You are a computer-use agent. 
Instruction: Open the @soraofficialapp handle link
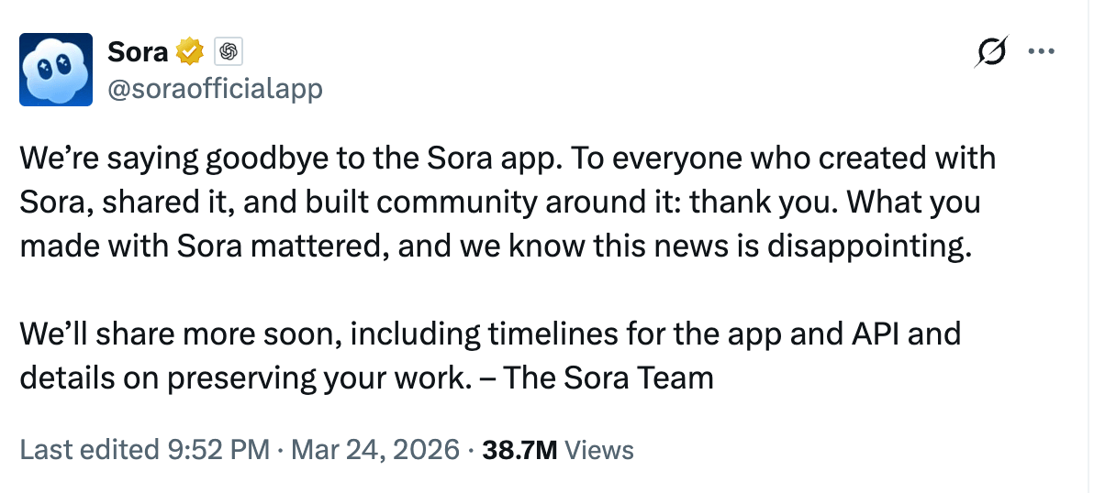(x=215, y=90)
